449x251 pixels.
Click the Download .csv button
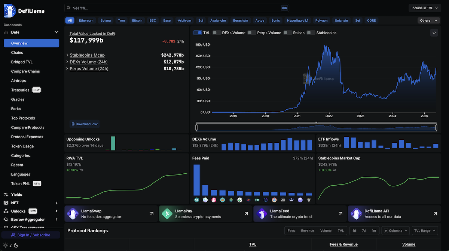click(x=85, y=124)
